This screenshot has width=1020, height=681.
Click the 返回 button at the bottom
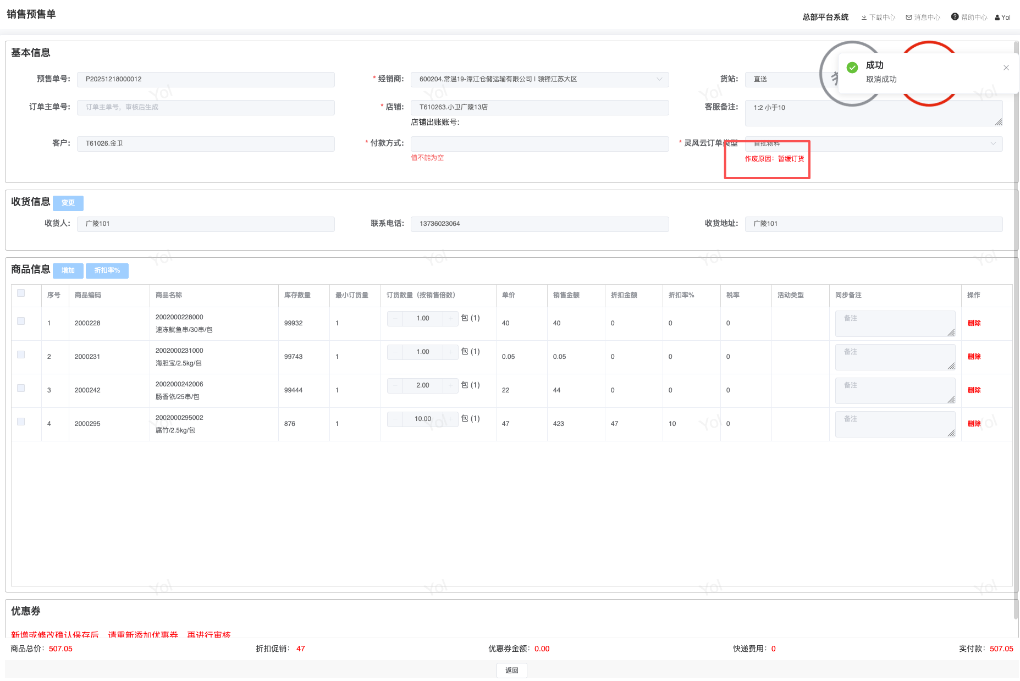[511, 671]
